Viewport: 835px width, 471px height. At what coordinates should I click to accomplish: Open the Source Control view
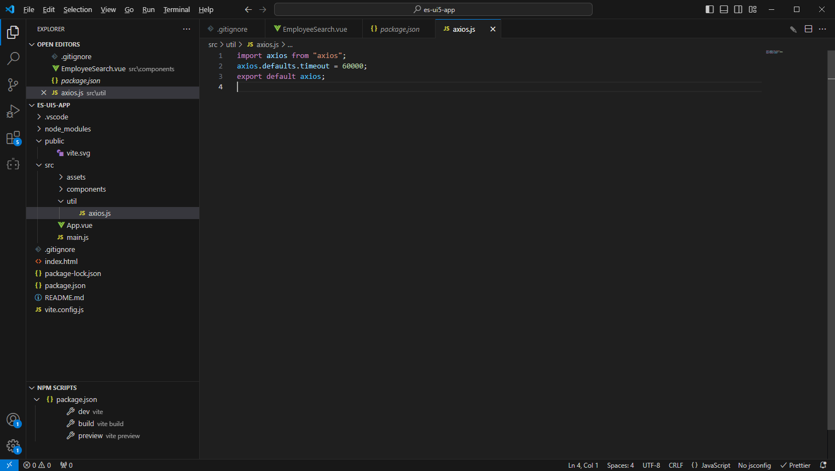[x=13, y=85]
